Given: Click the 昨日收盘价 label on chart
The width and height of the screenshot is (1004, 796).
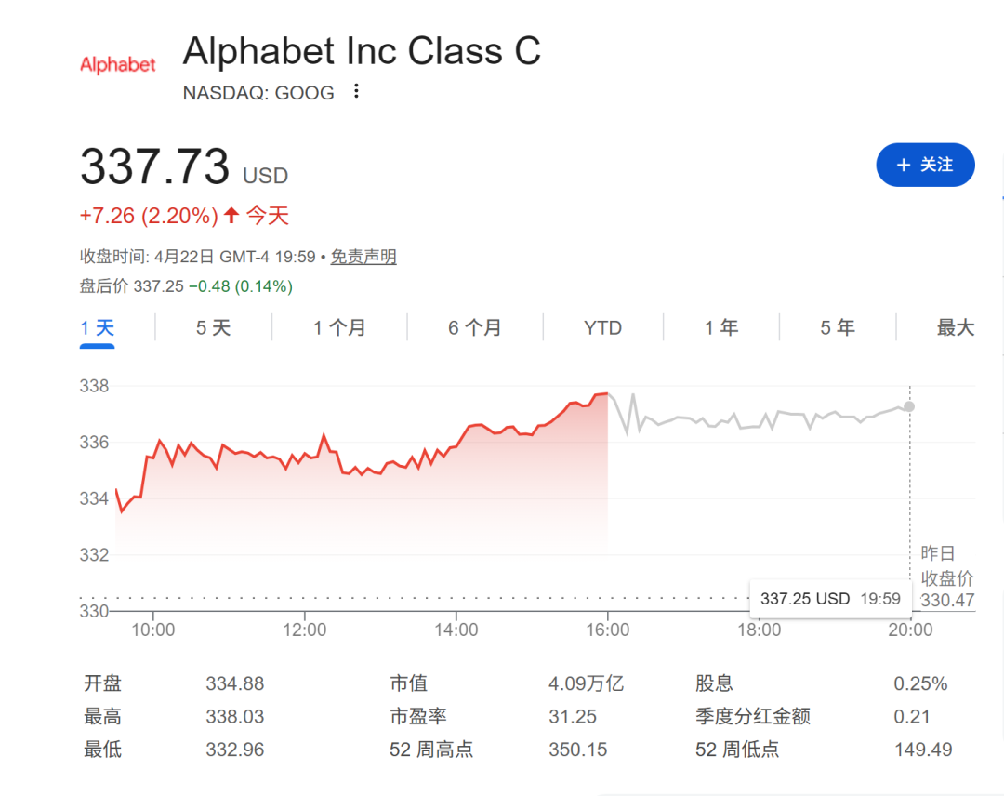Looking at the screenshot, I should point(937,565).
